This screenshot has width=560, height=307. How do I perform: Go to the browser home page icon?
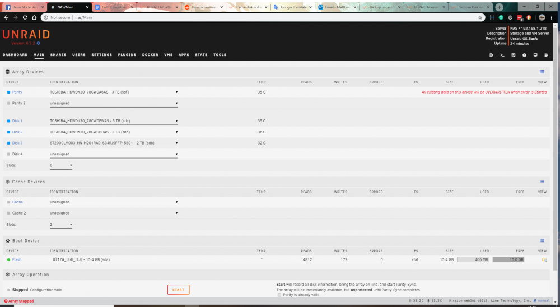pyautogui.click(x=34, y=17)
